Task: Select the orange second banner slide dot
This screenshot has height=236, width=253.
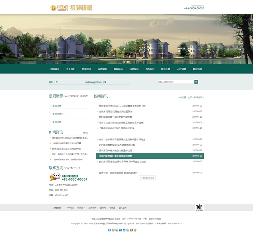Action: 128,62
